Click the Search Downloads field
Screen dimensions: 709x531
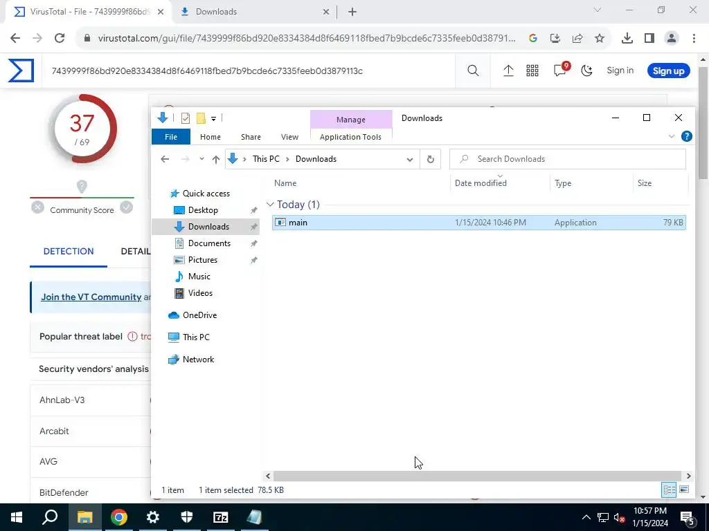point(568,159)
